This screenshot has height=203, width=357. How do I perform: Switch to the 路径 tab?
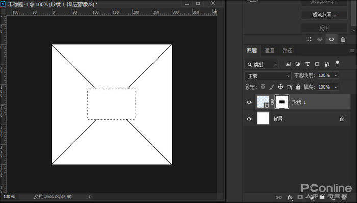click(287, 51)
